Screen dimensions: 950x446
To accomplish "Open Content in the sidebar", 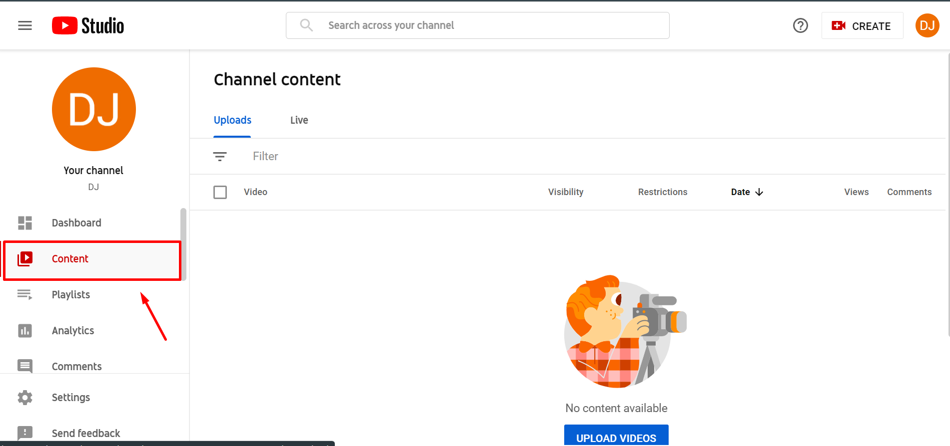I will click(x=92, y=259).
